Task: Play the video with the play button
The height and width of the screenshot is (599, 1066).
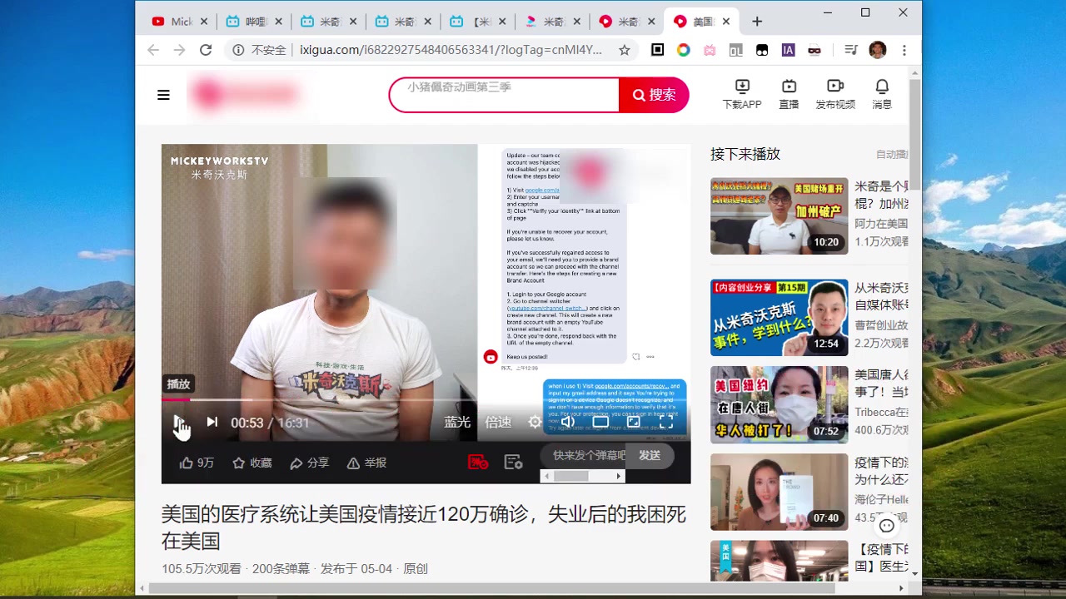Action: (x=177, y=423)
